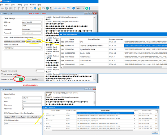The width and height of the screenshot is (167, 135).
Task: Click the Request Interval input field
Action: (x=40, y=71)
